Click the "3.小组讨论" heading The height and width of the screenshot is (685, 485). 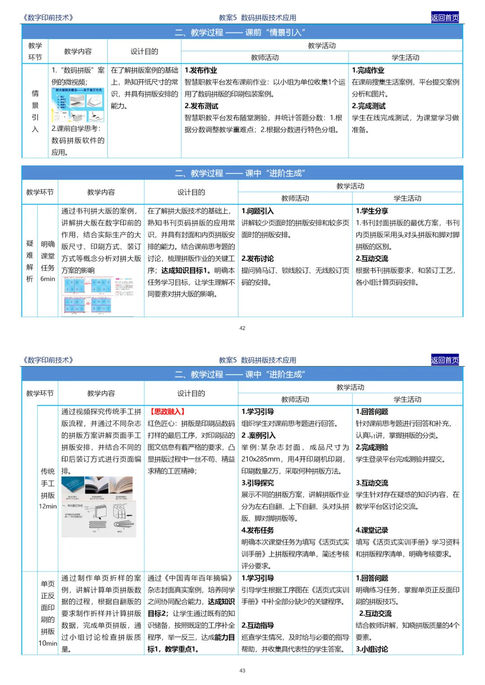tap(372, 649)
